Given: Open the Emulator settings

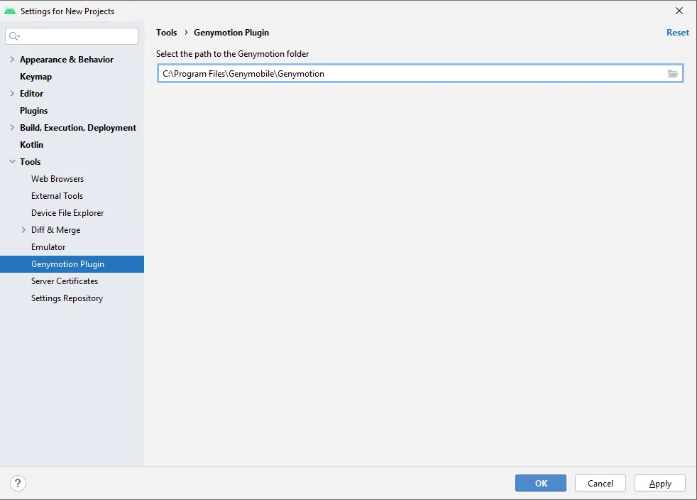Looking at the screenshot, I should click(x=48, y=247).
